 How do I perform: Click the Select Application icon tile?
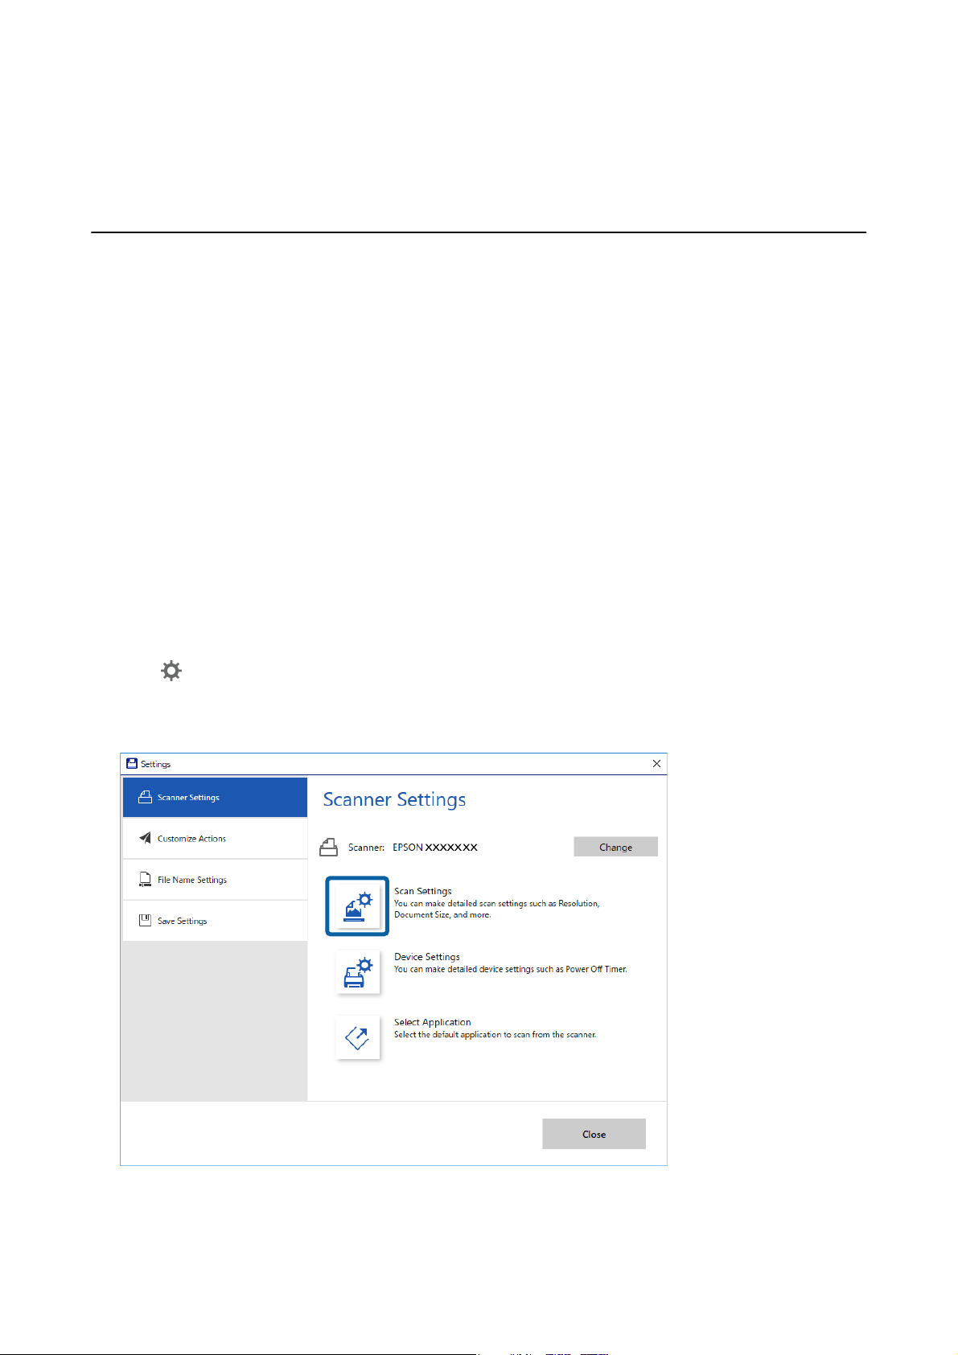358,1037
